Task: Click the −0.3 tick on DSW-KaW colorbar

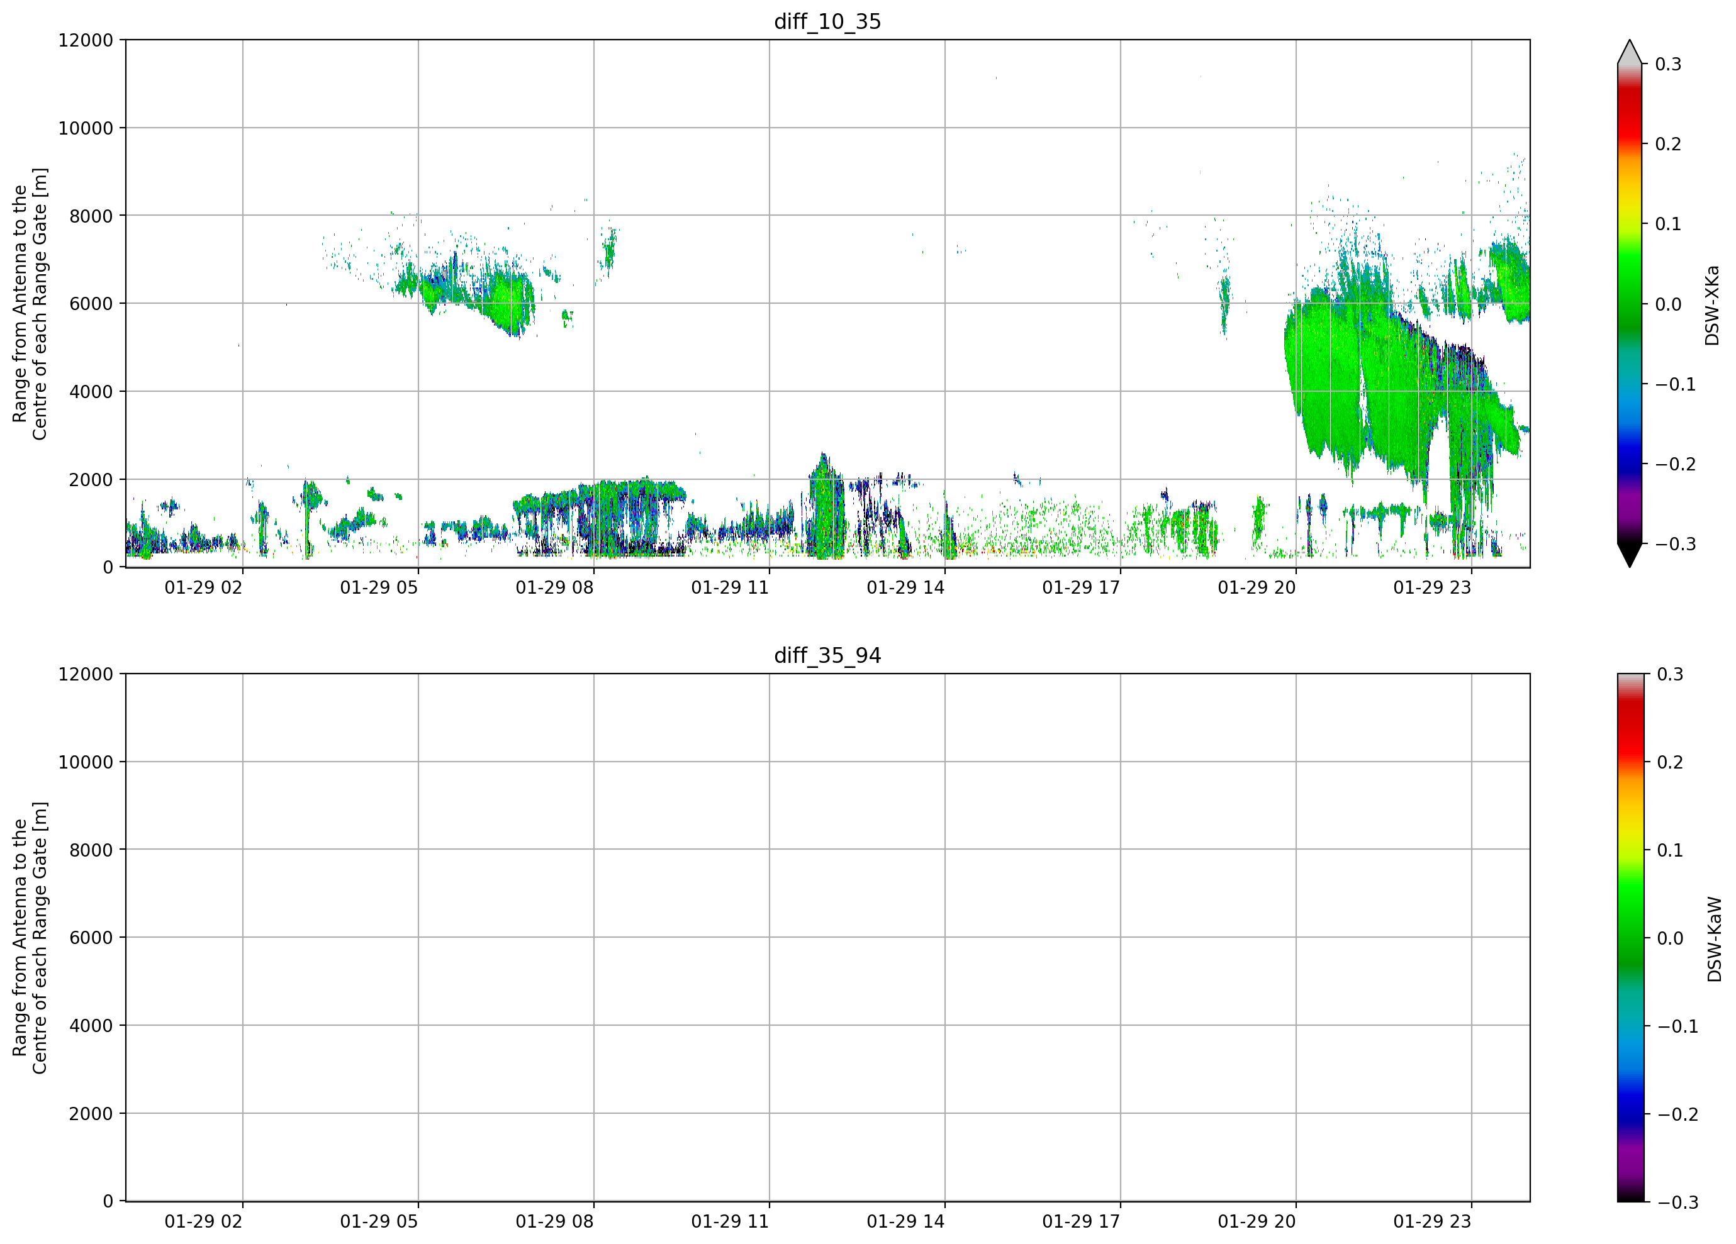Action: [x=1678, y=1202]
